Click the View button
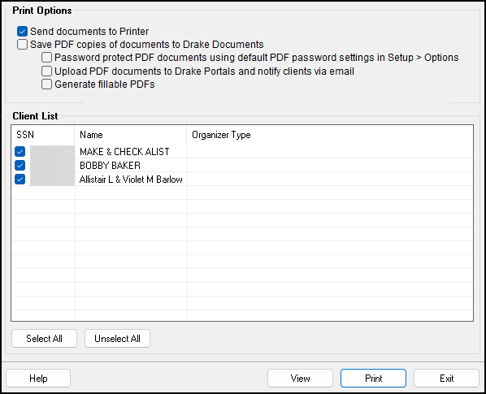This screenshot has height=394, width=486. [300, 379]
